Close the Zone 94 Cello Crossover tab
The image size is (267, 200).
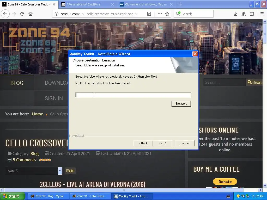(x=54, y=4)
